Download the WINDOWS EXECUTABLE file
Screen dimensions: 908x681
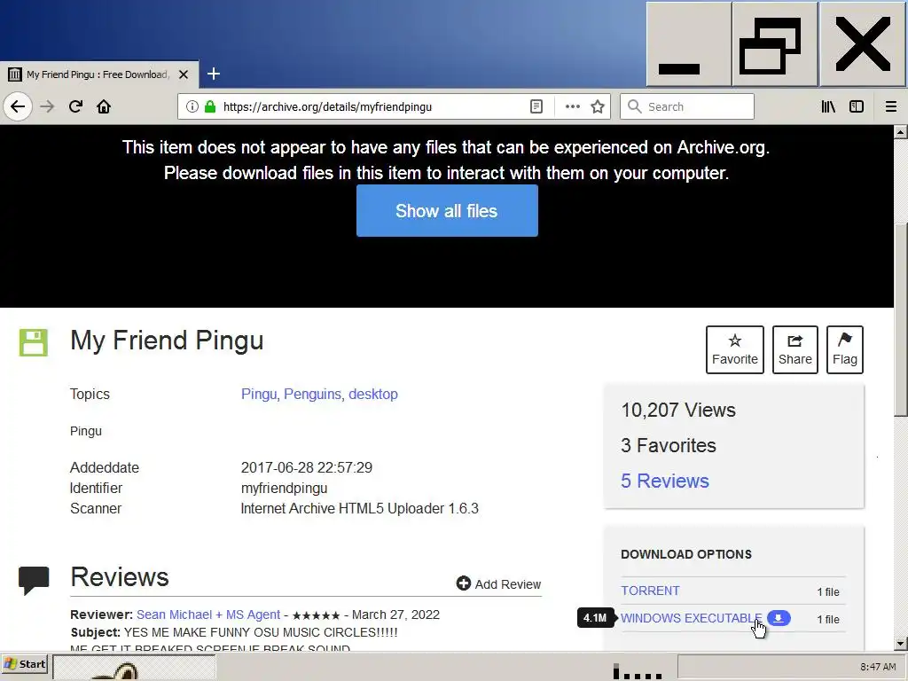pyautogui.click(x=692, y=618)
